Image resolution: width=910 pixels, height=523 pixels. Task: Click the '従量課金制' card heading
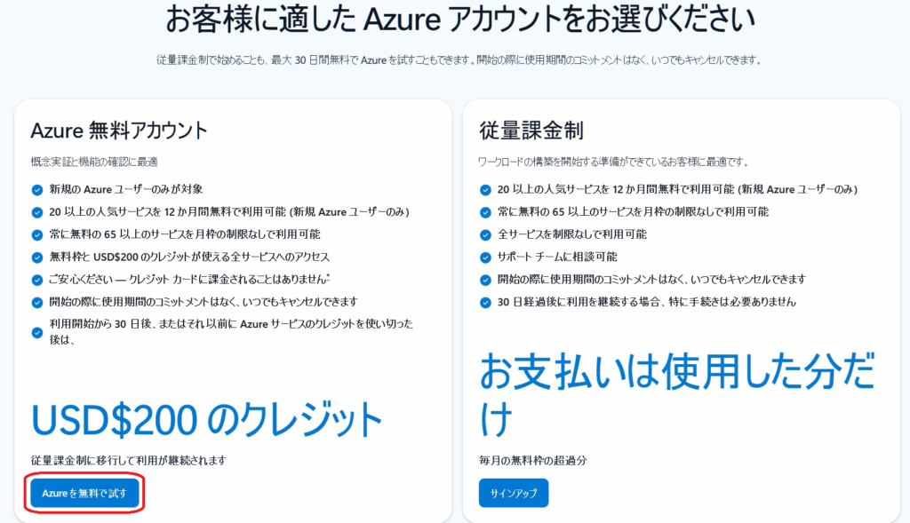[531, 131]
